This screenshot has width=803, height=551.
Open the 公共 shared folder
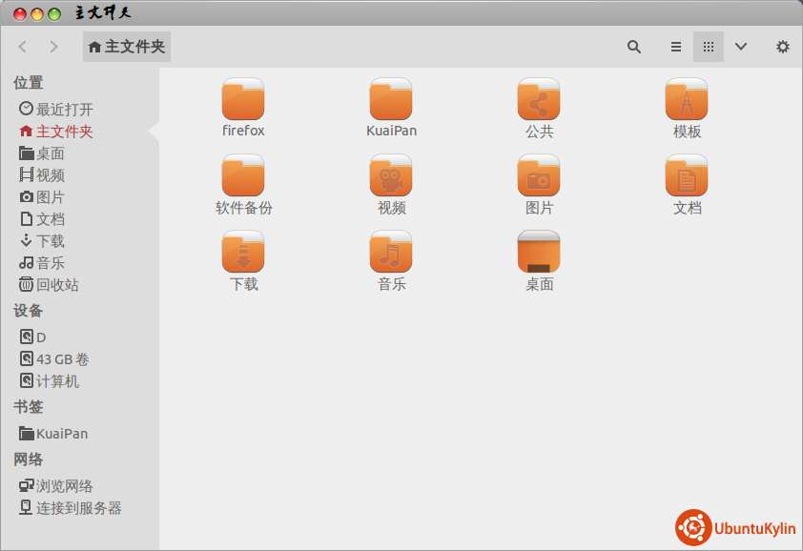pyautogui.click(x=539, y=100)
